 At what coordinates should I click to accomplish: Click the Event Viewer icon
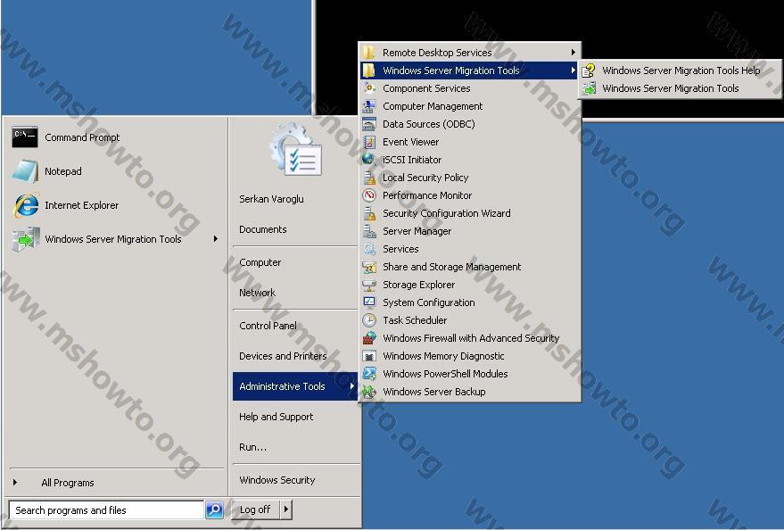click(369, 142)
